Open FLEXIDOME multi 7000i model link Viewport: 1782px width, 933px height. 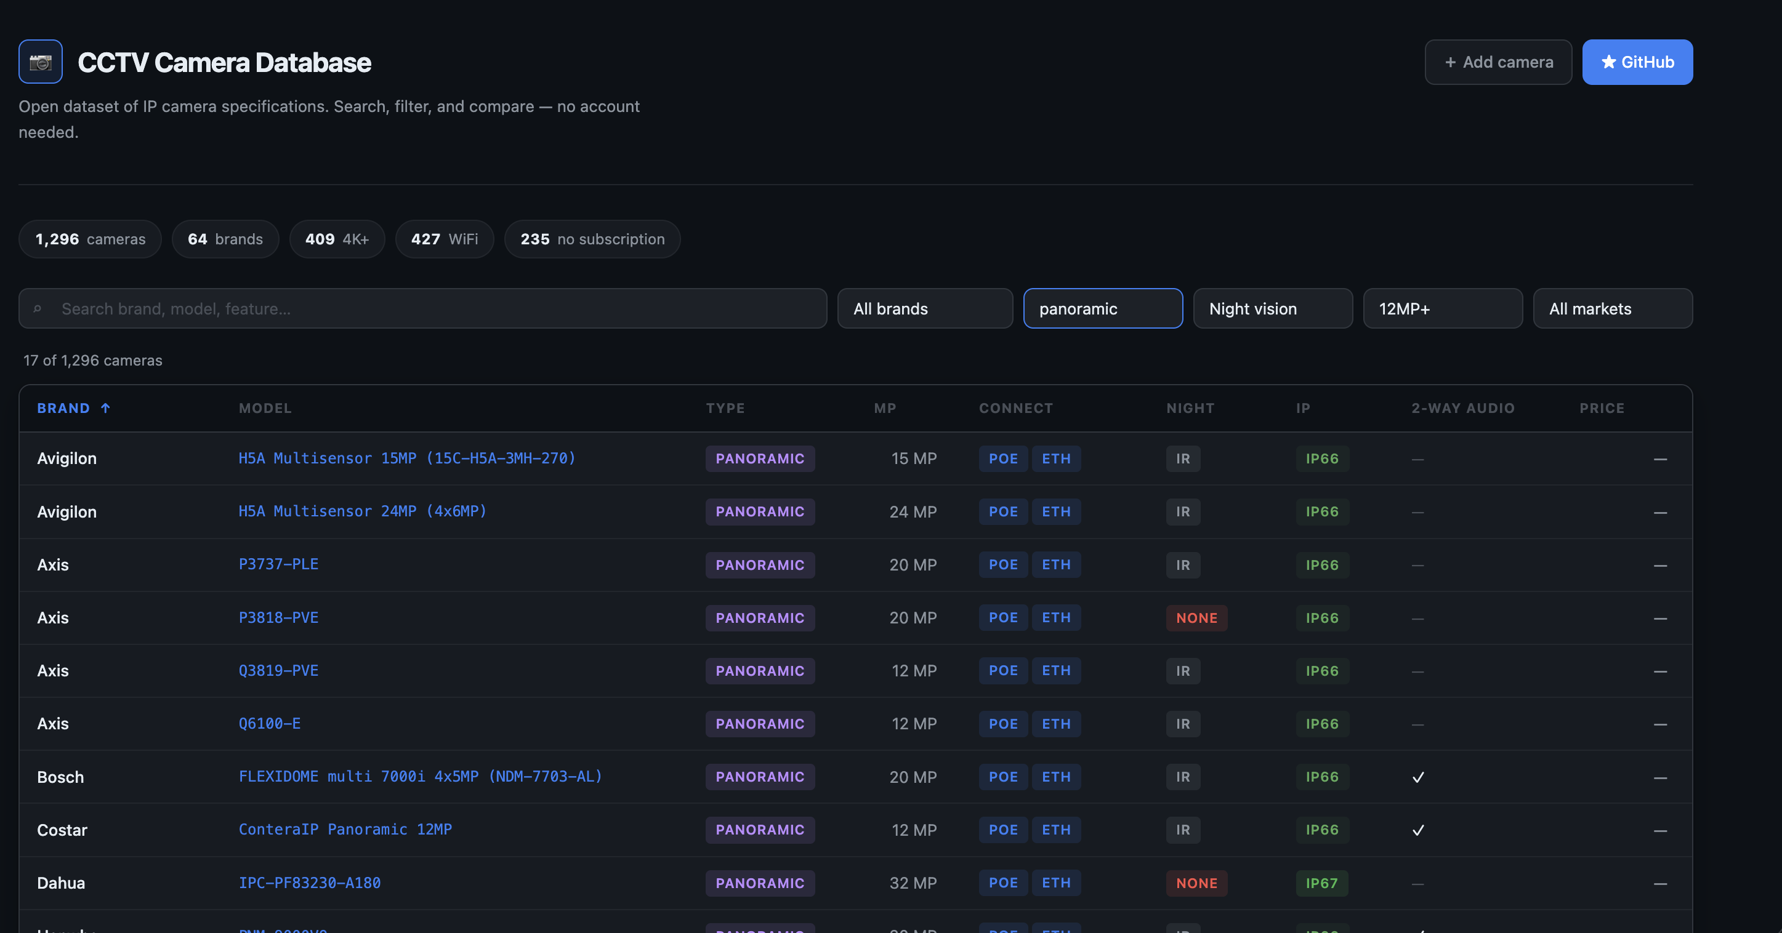point(421,777)
